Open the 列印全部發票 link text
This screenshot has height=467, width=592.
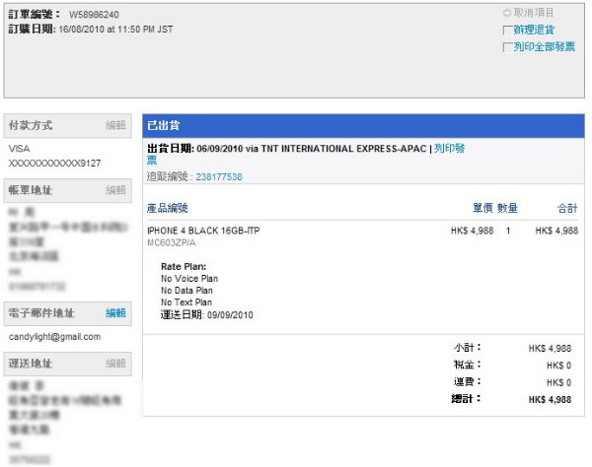pos(544,46)
